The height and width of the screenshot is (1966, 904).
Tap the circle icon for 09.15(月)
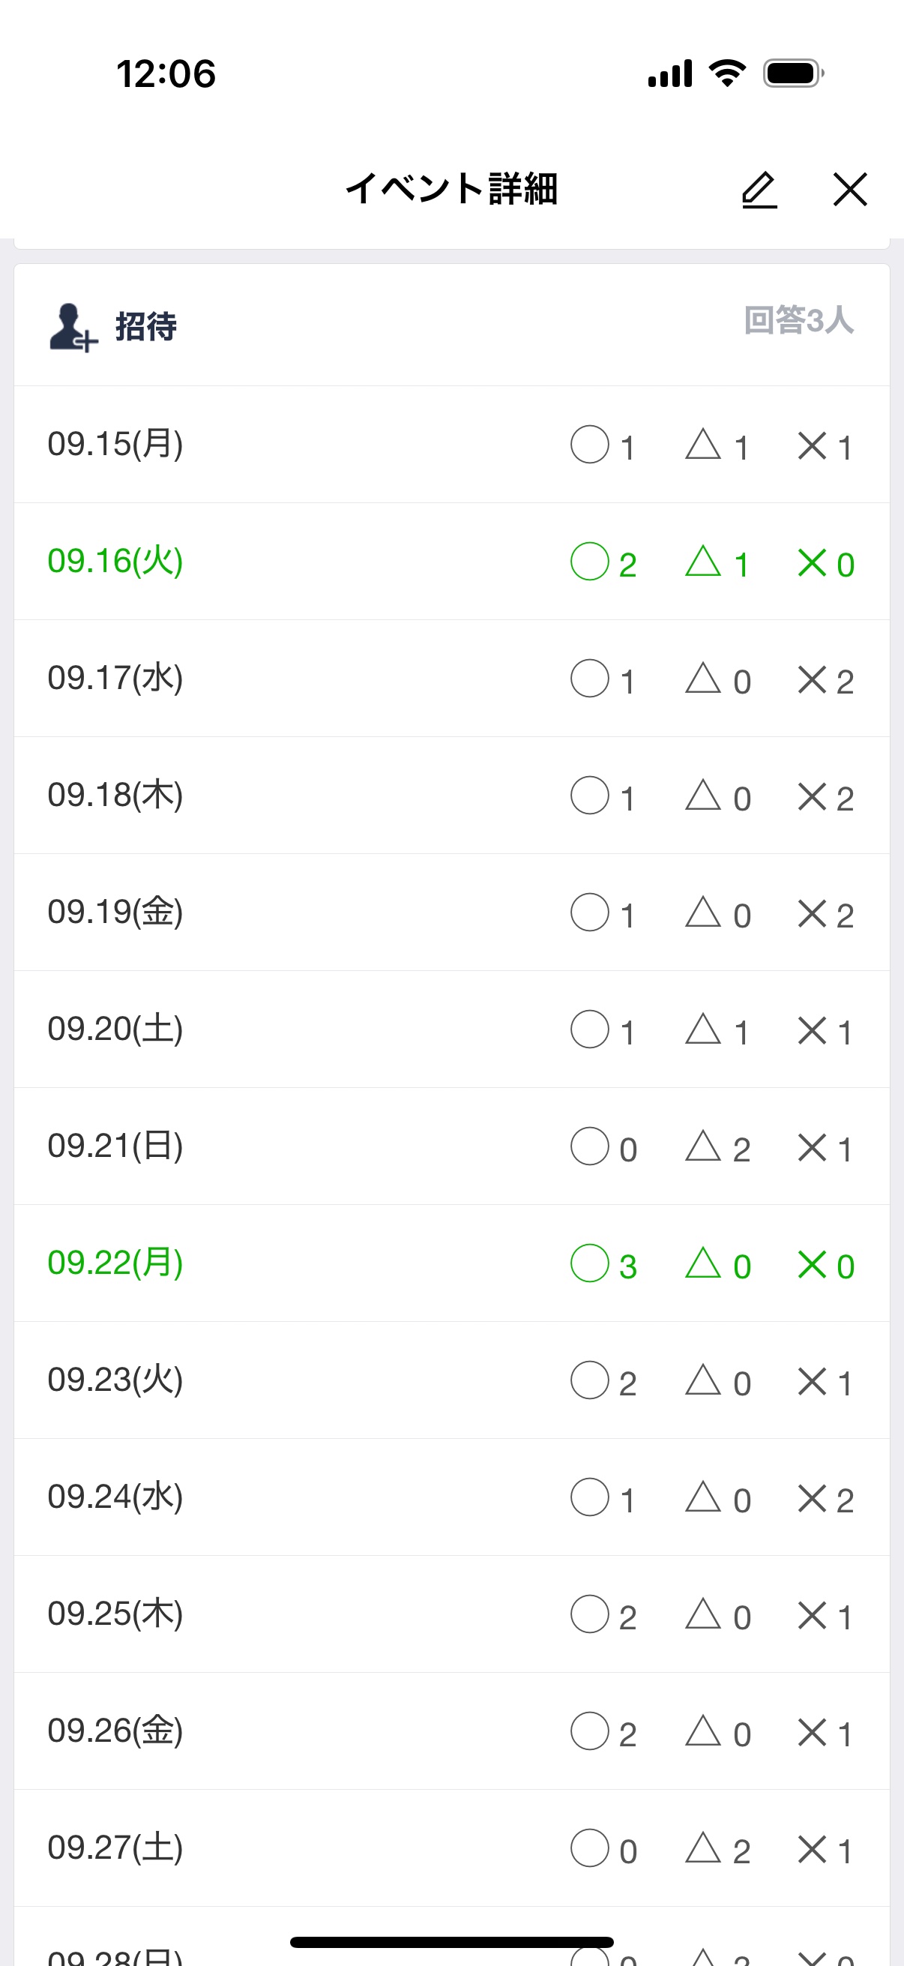tap(590, 444)
